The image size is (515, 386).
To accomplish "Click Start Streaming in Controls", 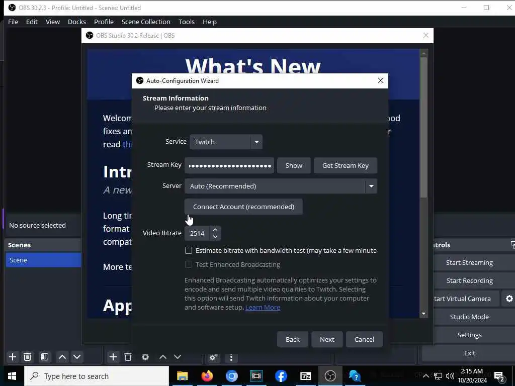I will [x=469, y=262].
